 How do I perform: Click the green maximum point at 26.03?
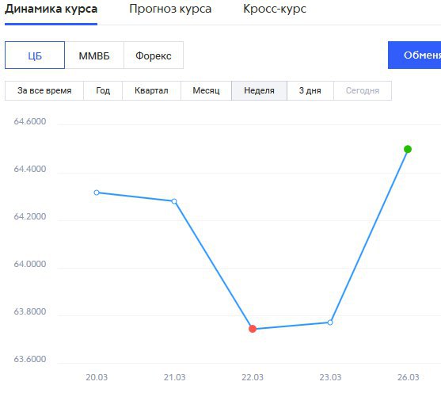click(x=408, y=149)
